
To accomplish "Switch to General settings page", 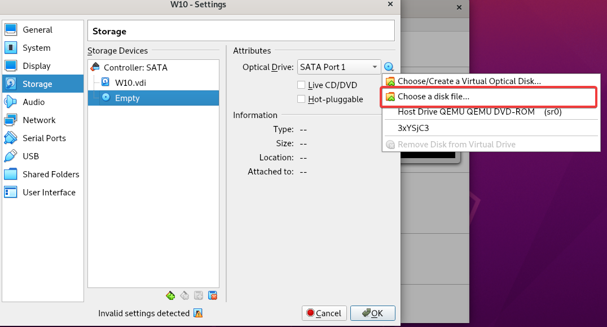I will click(x=42, y=29).
